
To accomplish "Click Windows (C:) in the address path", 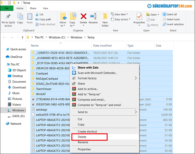I will [x=57, y=37].
